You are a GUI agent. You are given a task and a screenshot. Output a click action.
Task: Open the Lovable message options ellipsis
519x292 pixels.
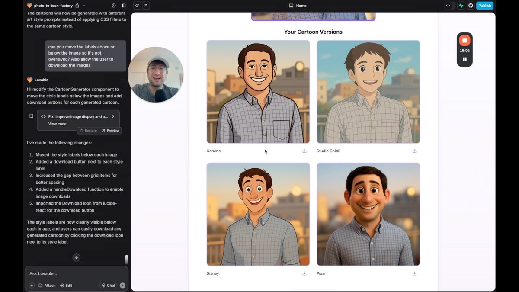(122, 80)
